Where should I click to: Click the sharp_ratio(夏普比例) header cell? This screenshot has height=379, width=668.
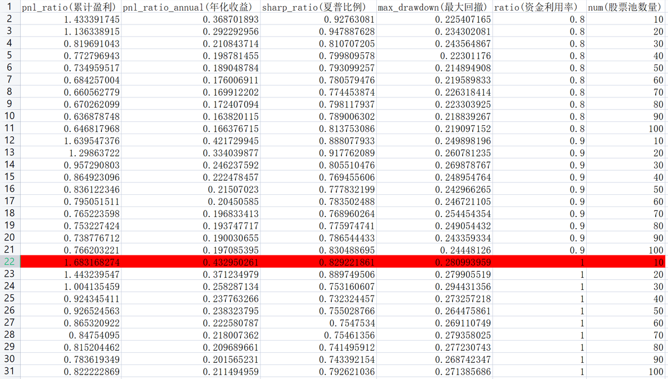318,7
